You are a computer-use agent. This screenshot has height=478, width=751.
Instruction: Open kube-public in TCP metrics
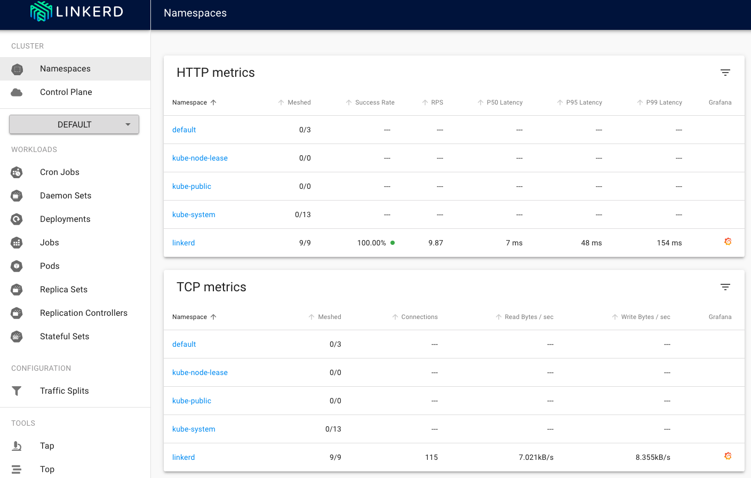[191, 401]
